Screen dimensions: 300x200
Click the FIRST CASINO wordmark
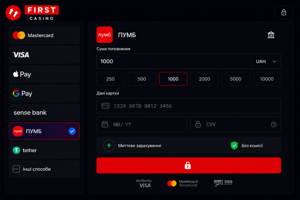(x=42, y=13)
